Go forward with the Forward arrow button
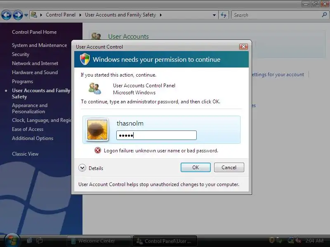The width and height of the screenshot is (330, 247). click(18, 15)
